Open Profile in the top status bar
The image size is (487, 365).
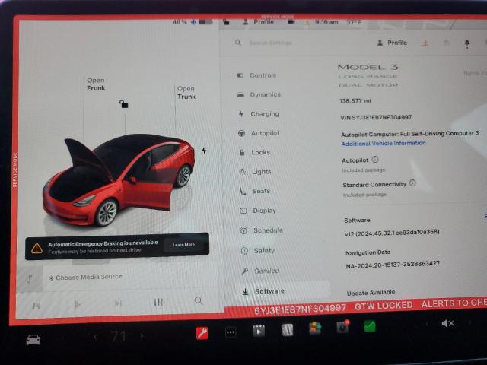coord(259,22)
